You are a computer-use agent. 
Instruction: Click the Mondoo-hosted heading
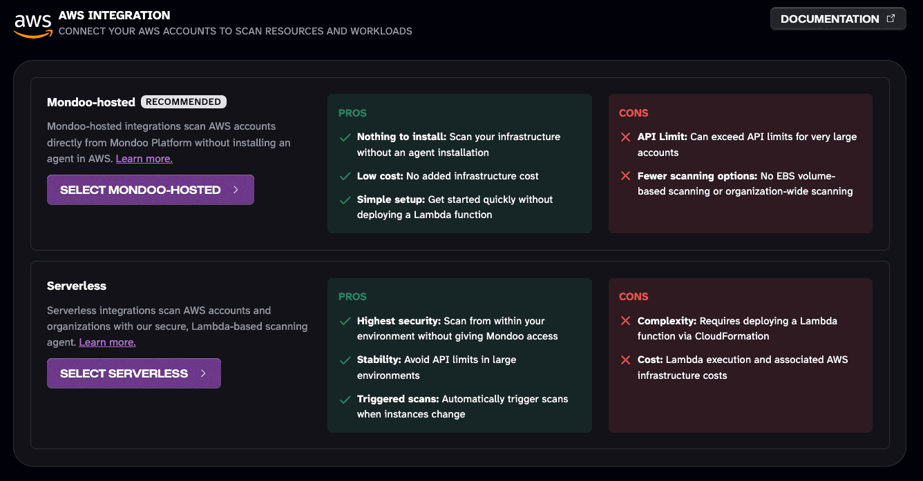(91, 102)
